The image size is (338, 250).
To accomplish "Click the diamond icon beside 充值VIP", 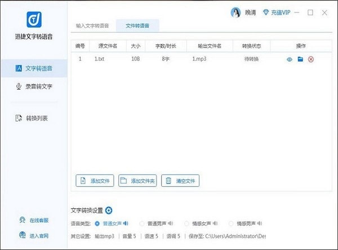I will [x=266, y=12].
